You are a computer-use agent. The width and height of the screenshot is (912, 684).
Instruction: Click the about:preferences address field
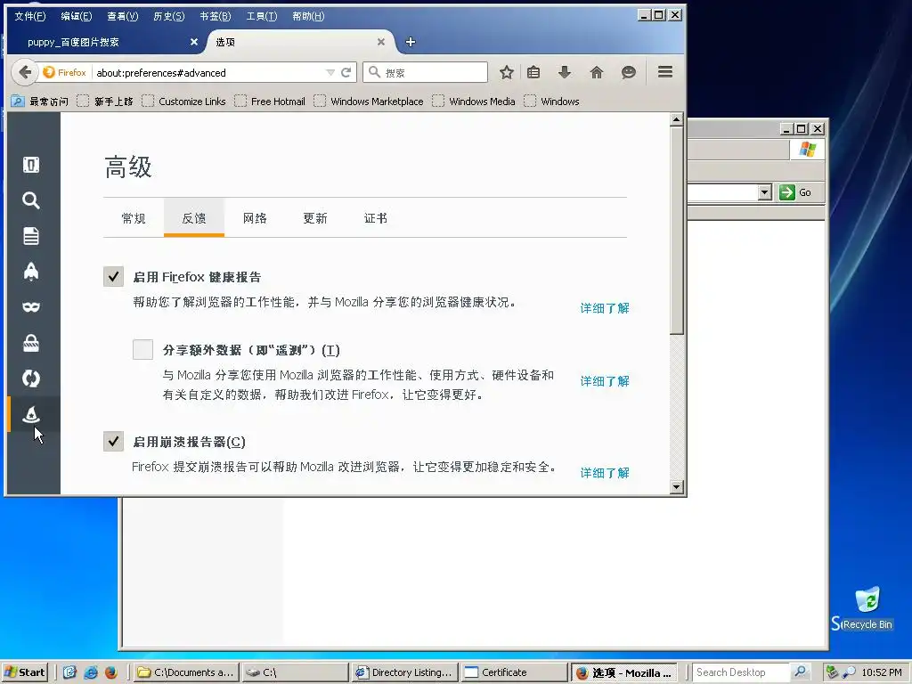pos(208,72)
